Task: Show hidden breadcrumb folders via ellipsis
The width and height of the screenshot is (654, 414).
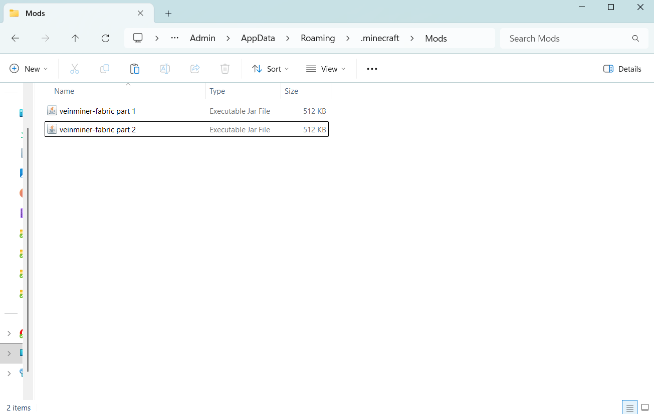Action: tap(175, 38)
